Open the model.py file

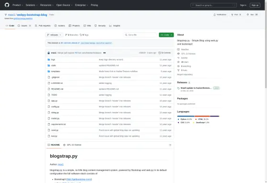[56, 118]
